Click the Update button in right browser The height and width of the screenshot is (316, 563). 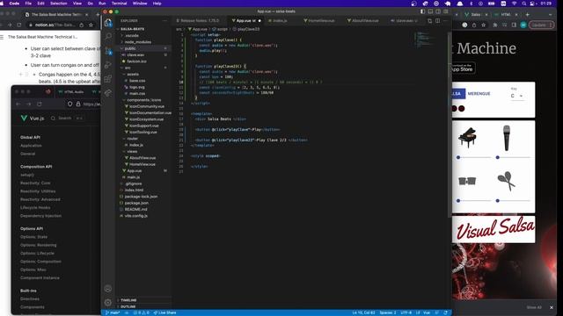(x=542, y=25)
